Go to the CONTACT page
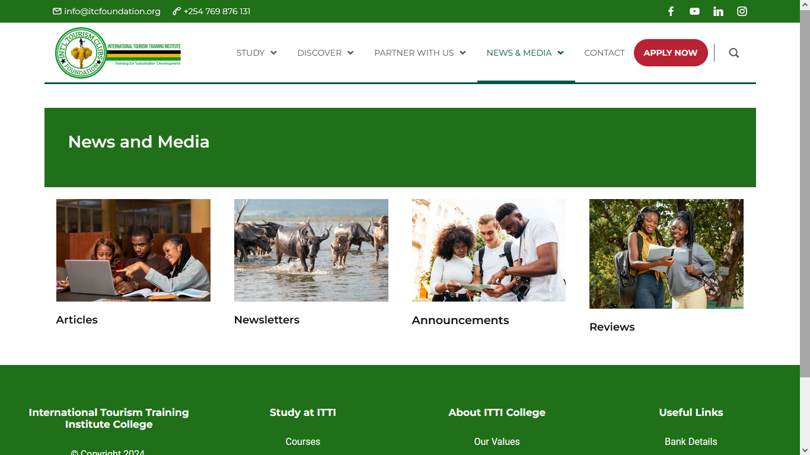The width and height of the screenshot is (810, 455). coord(604,53)
